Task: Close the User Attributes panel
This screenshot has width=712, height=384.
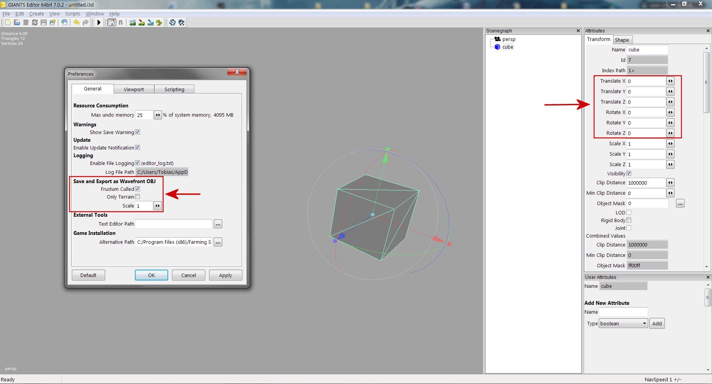Action: [708, 277]
